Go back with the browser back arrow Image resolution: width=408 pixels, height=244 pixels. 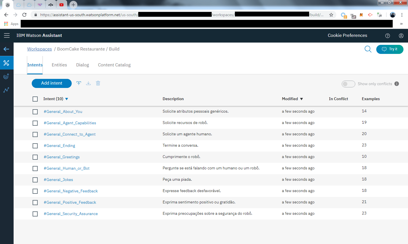[6, 15]
